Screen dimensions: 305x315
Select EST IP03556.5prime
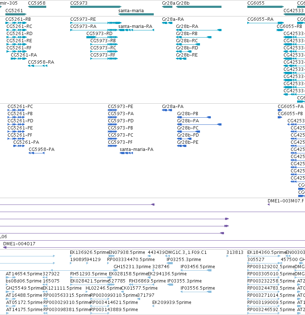196,292
